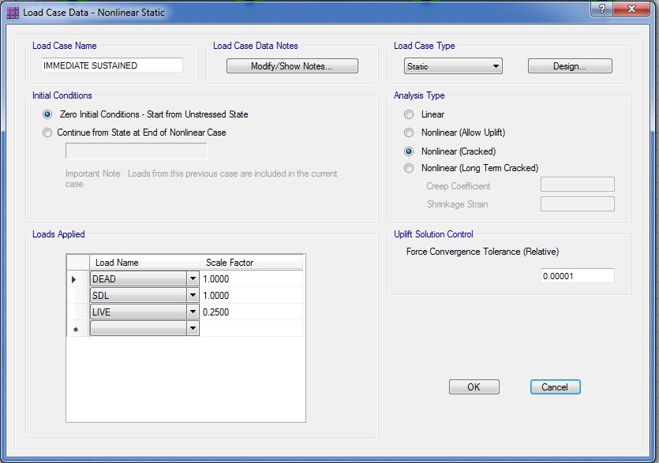The height and width of the screenshot is (463, 659).
Task: Open the LIVE load name dropdown
Action: (193, 312)
